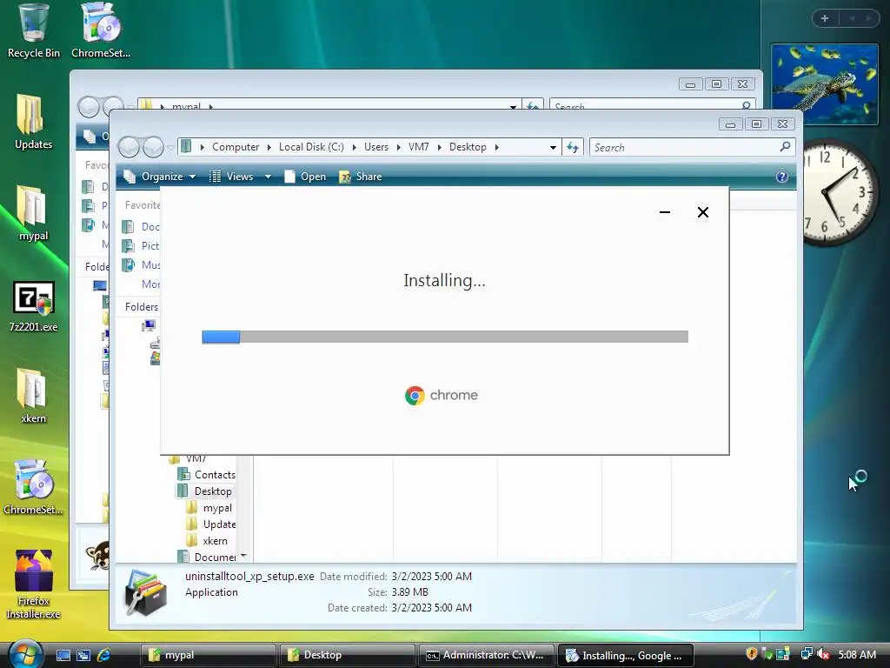
Task: Launch 7z2201.exe installer icon
Action: [33, 305]
